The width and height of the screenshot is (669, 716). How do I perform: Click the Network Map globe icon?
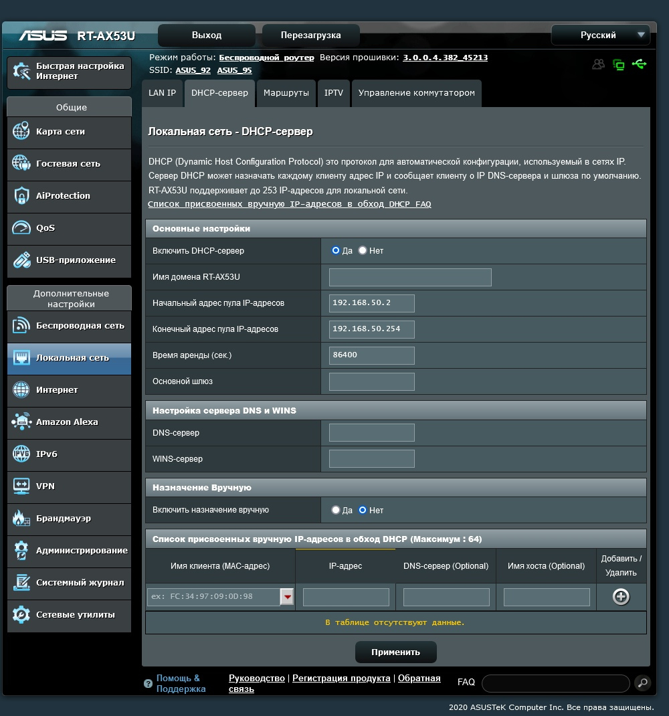[21, 132]
